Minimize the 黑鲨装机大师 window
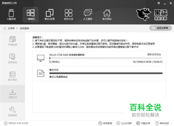The image size is (174, 126). pos(165,3)
